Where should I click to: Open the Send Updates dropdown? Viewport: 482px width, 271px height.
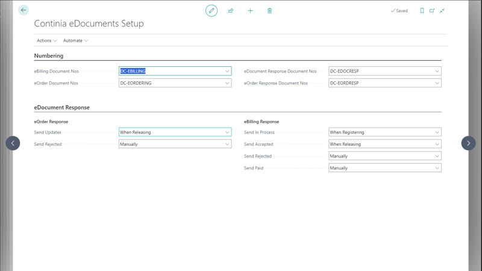point(227,132)
